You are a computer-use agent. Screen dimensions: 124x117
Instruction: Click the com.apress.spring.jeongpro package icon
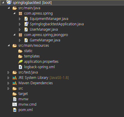[20, 35]
